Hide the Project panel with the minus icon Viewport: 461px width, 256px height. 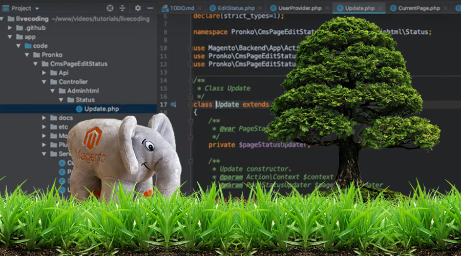click(x=150, y=8)
